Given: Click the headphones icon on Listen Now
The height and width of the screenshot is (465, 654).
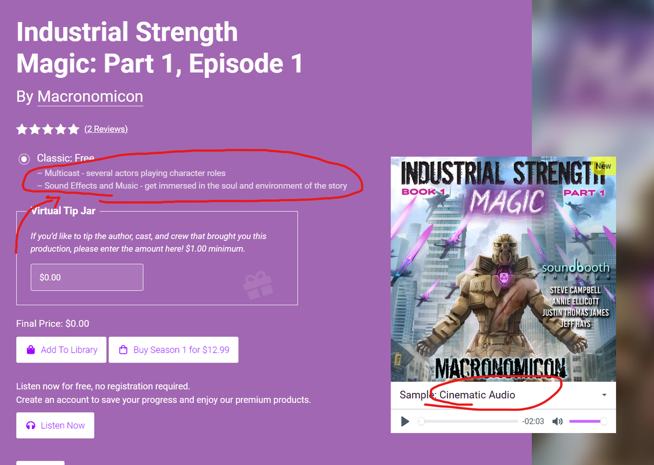Looking at the screenshot, I should pos(31,425).
